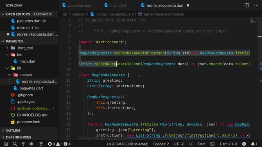
Task: Click the text 'List<String> instructions;'
Action: pos(115,86)
